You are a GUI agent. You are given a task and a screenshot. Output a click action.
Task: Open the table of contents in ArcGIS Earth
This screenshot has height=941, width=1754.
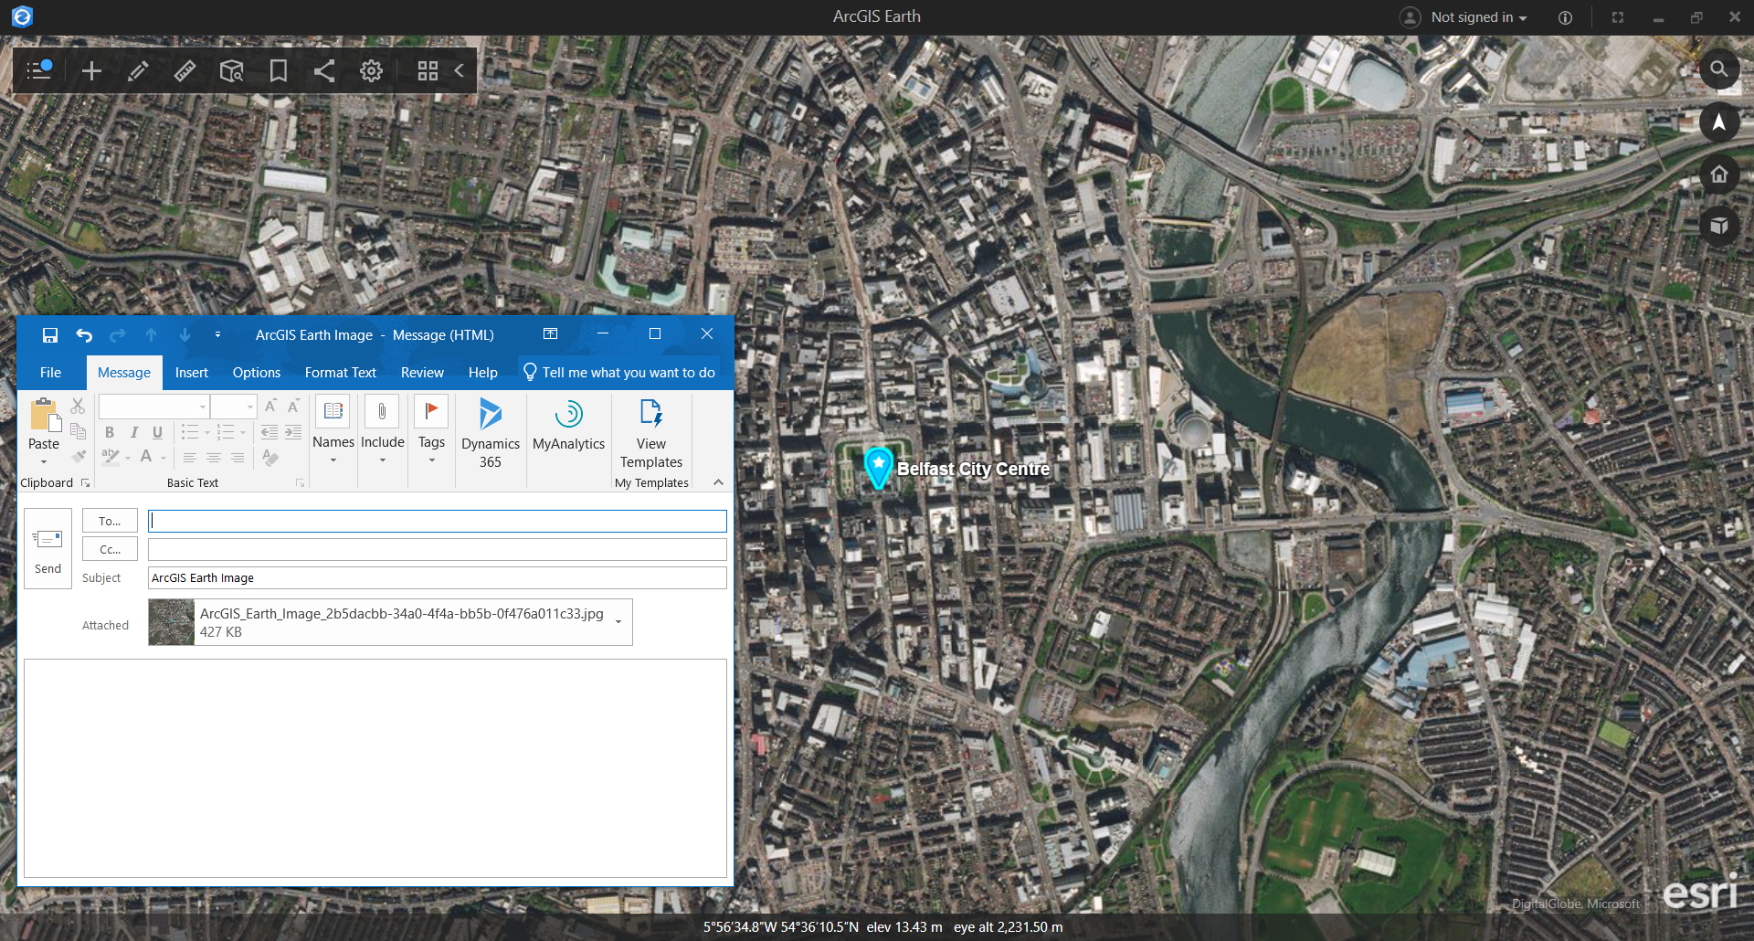coord(38,70)
